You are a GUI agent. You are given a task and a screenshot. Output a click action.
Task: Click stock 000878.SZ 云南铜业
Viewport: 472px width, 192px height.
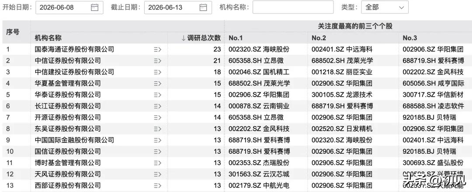tap(259, 106)
